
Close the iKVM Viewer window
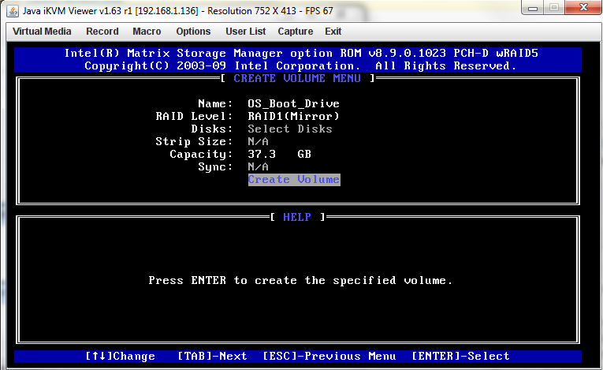click(x=583, y=8)
